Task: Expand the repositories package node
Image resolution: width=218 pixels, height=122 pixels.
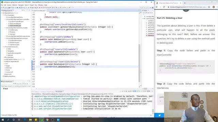Action: coord(5,36)
